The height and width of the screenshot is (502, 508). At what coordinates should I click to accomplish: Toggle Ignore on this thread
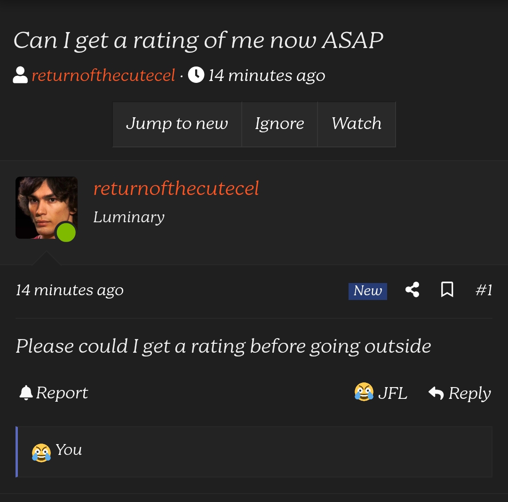coord(279,124)
